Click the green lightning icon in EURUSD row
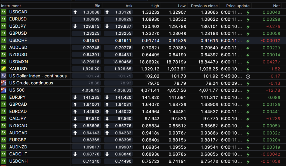 coord(248,19)
